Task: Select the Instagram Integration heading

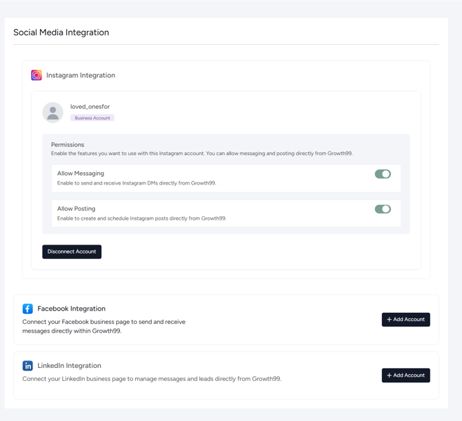Action: [81, 75]
